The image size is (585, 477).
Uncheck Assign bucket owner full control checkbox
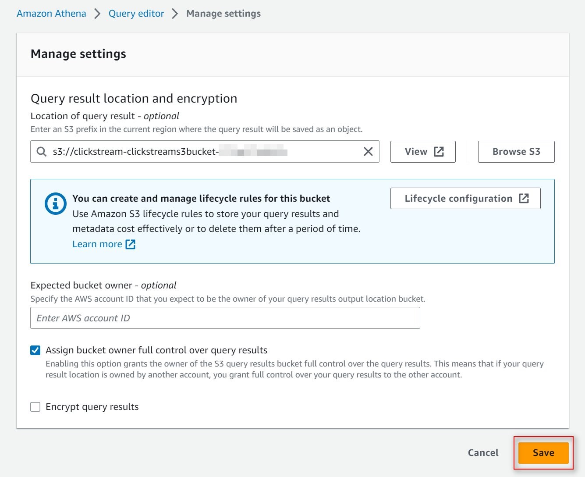[35, 350]
